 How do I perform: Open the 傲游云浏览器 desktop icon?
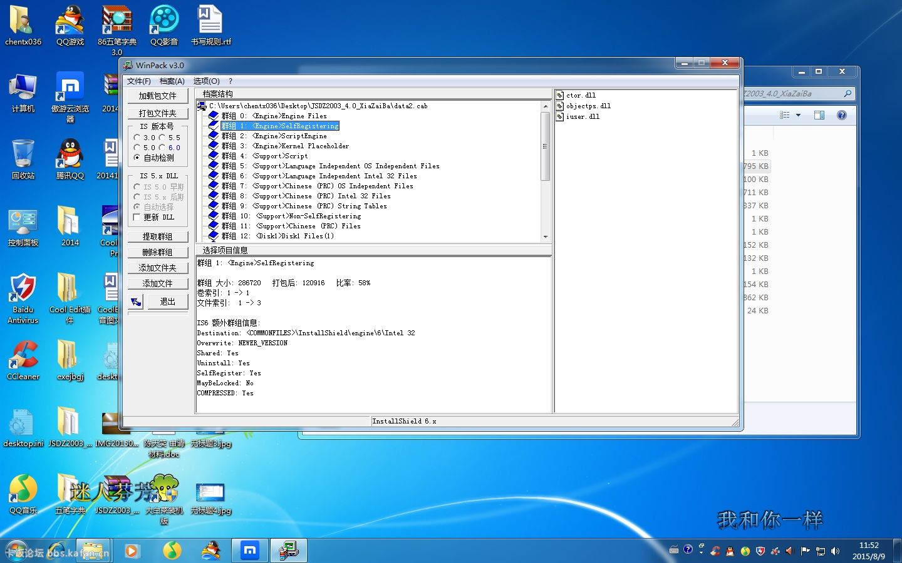coord(70,97)
